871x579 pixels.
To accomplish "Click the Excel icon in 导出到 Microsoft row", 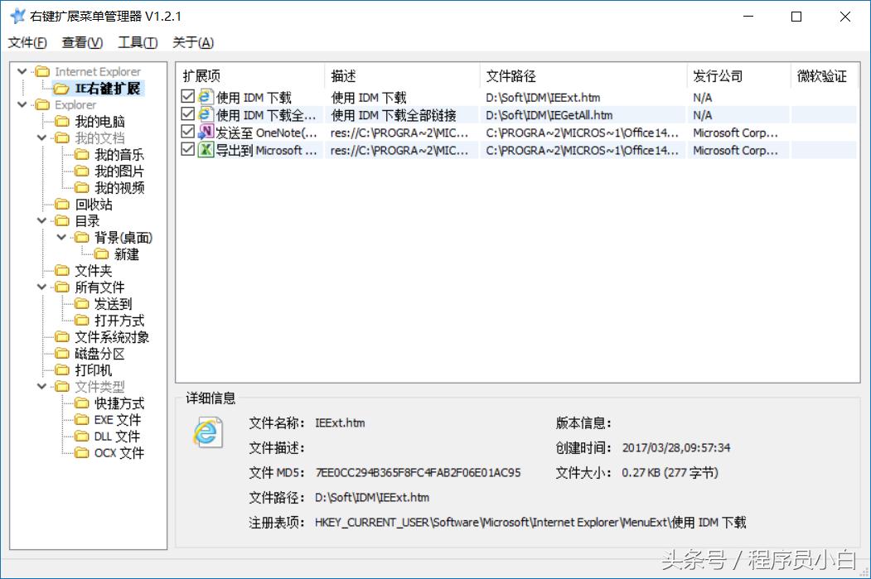I will tap(206, 150).
